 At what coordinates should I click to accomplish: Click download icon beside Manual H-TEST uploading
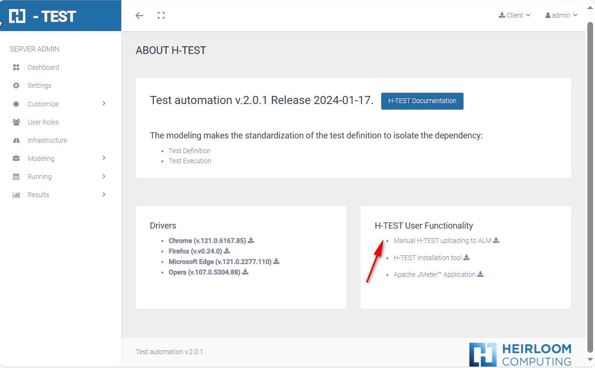[496, 241]
